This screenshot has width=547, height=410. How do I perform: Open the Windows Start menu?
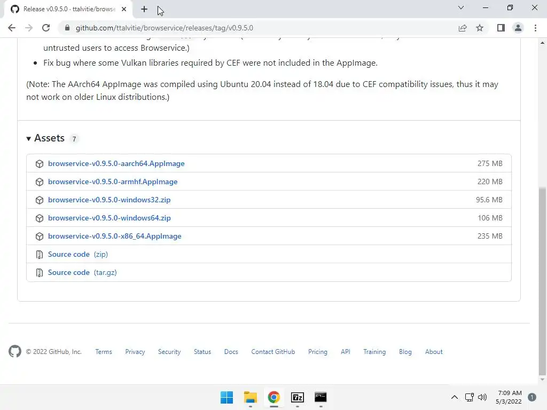pos(226,397)
